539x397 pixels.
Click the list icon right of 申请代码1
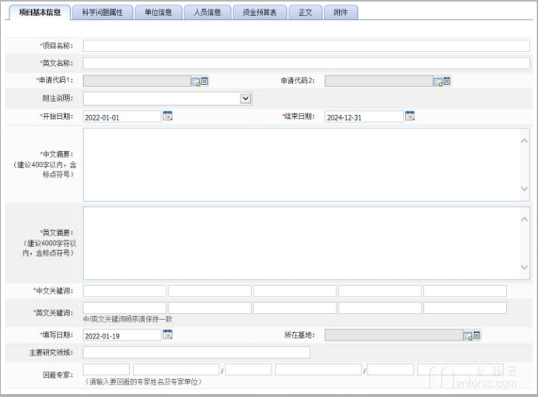(x=205, y=80)
